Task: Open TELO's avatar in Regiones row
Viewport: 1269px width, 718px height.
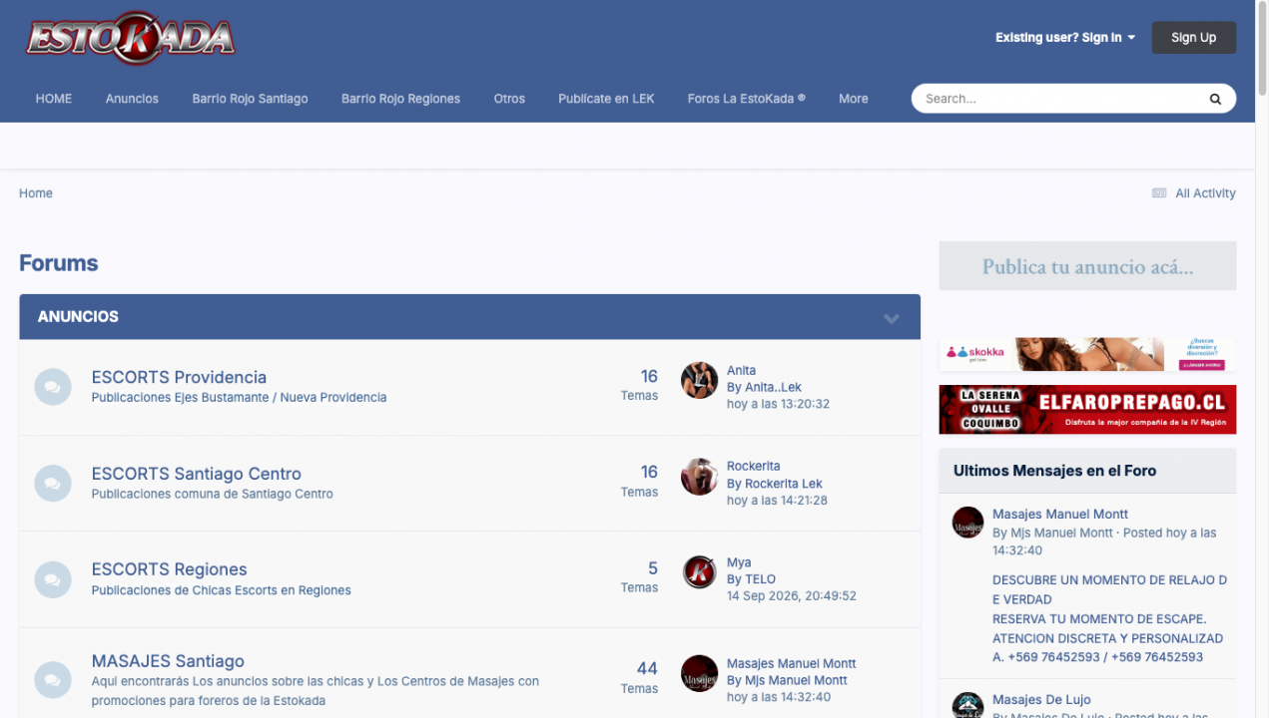Action: (700, 572)
